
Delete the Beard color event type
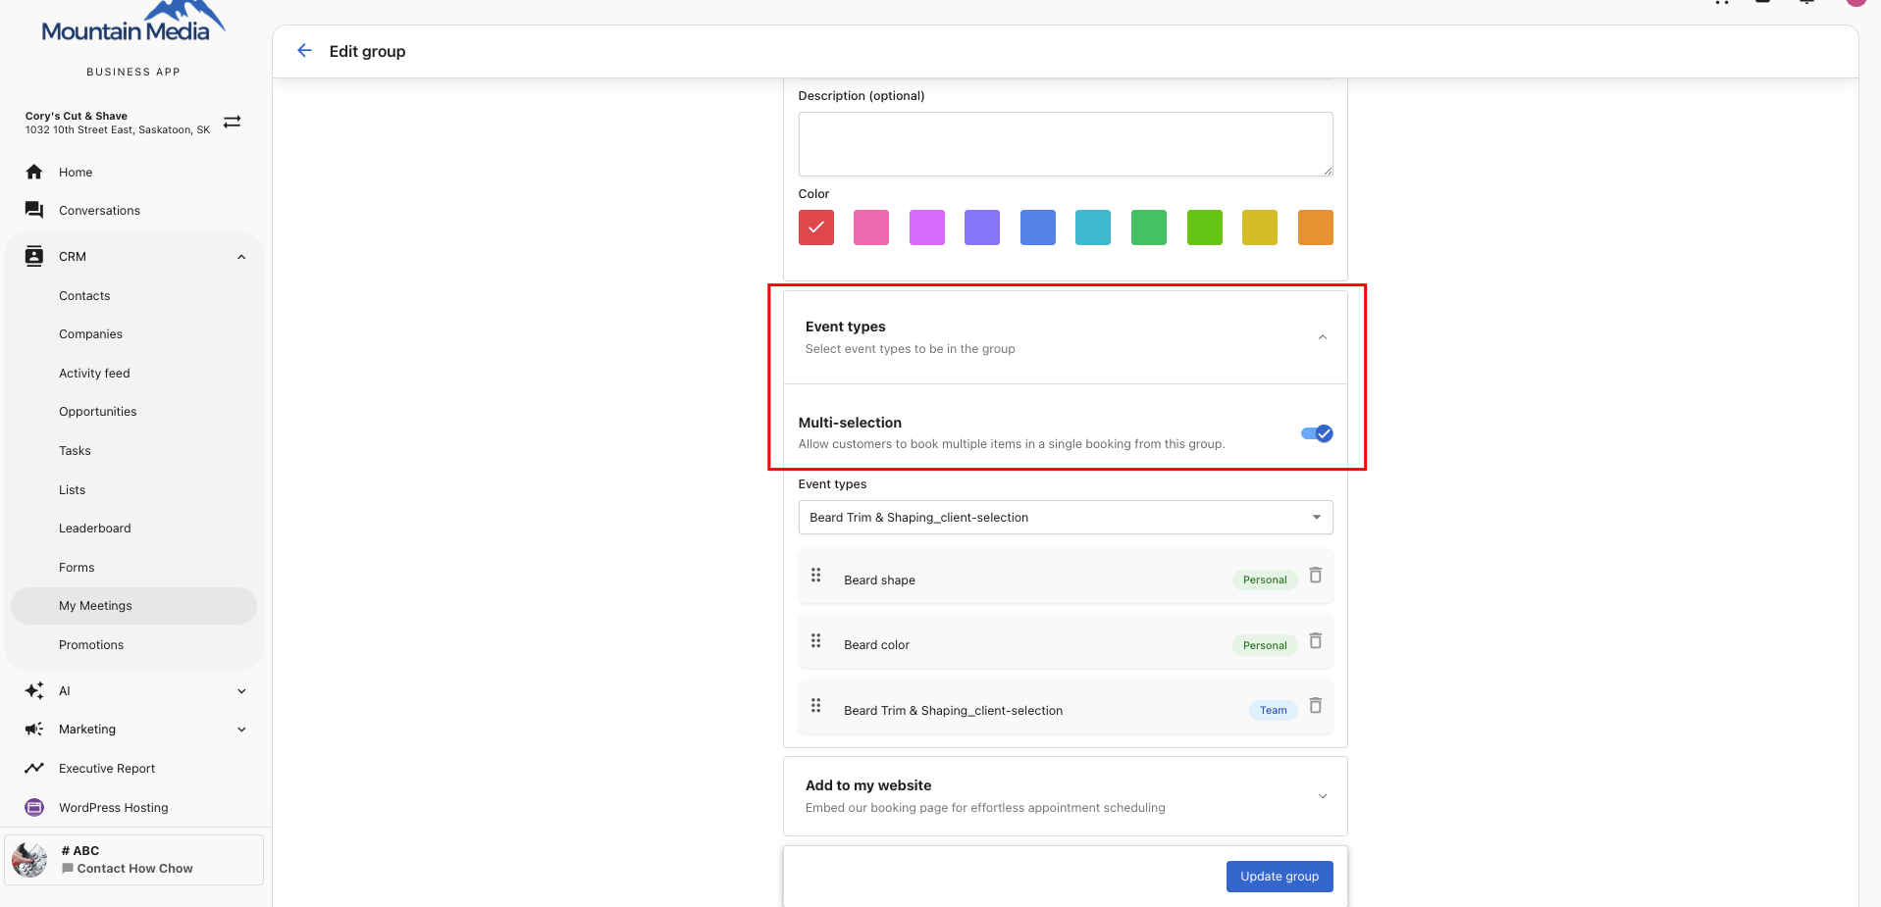pyautogui.click(x=1316, y=641)
